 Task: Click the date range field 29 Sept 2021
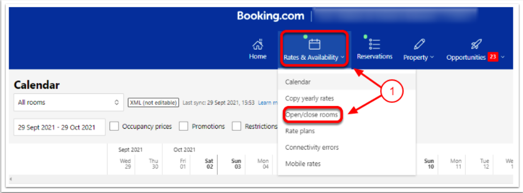(59, 127)
